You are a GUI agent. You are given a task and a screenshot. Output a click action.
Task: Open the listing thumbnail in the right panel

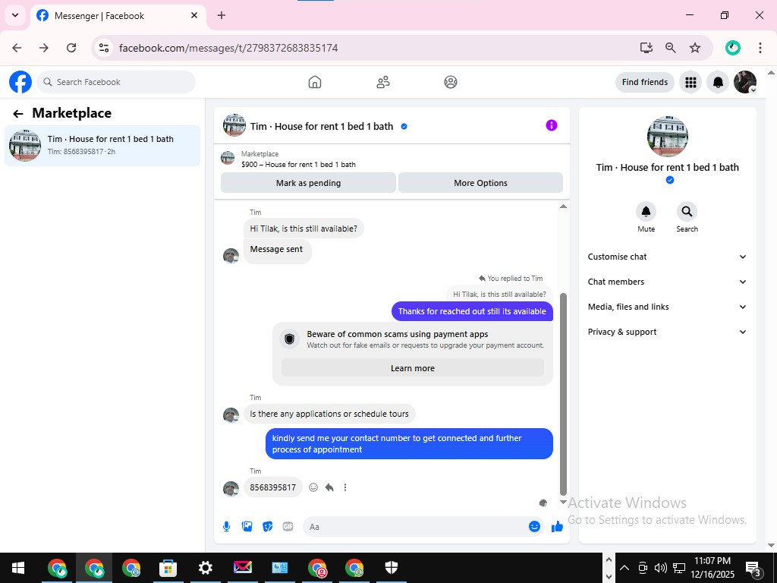[x=667, y=137]
